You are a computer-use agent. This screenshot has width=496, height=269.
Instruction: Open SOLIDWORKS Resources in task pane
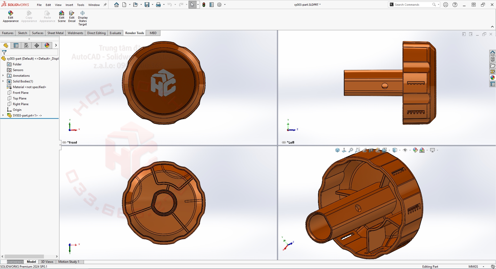(x=493, y=53)
